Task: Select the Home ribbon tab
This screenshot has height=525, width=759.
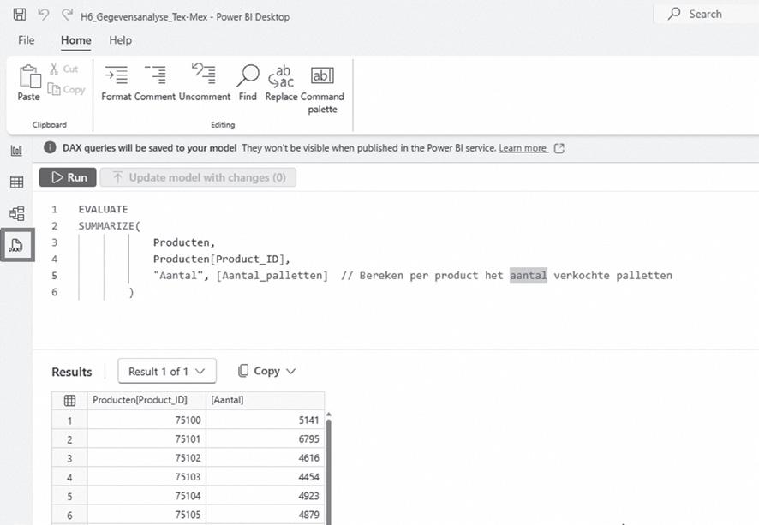Action: [x=76, y=40]
